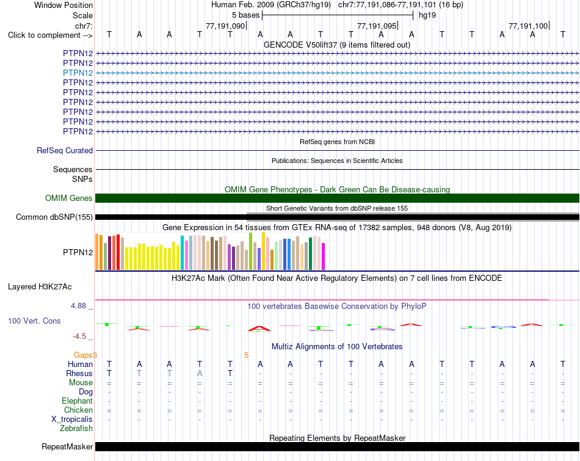Image resolution: width=580 pixels, height=461 pixels.
Task: Click the light-blue highlighted PTPN12 transcript label
Action: 78,73
